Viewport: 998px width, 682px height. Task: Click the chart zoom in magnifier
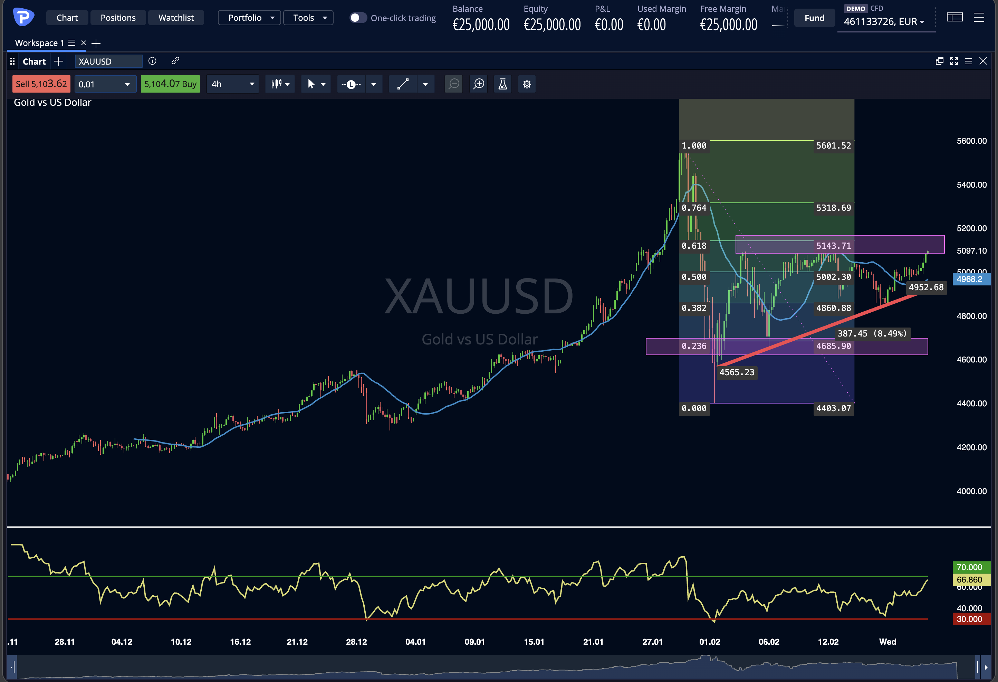(478, 84)
